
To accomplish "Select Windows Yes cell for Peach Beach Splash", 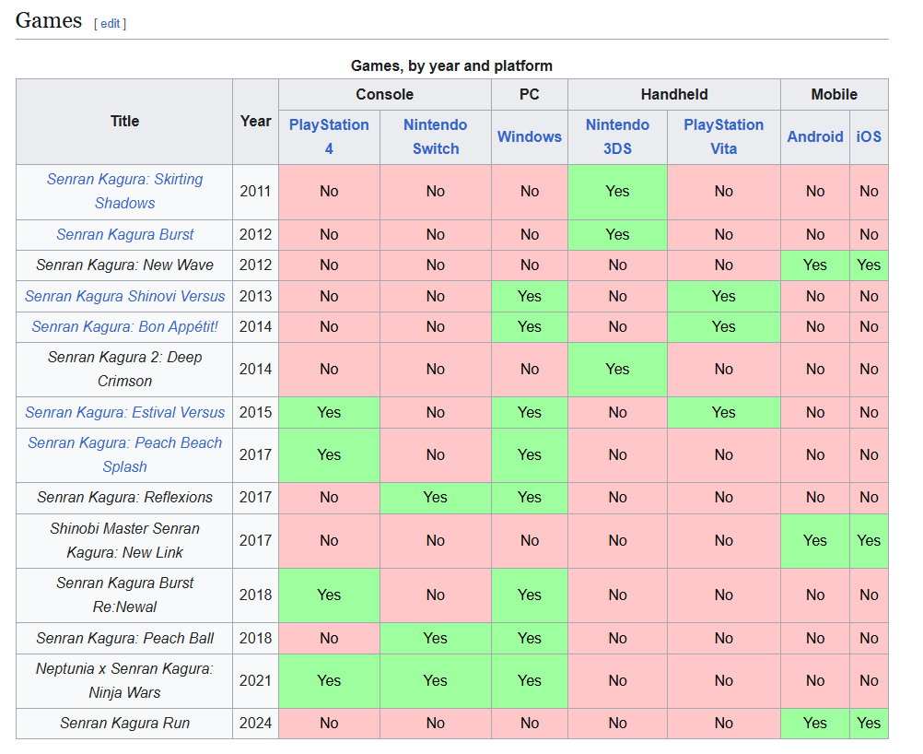I will (x=529, y=454).
